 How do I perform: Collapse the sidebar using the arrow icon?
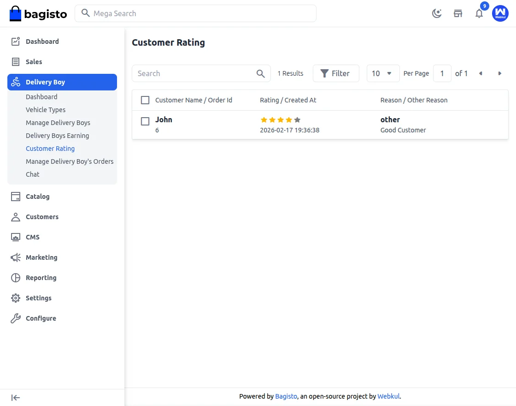(15, 397)
